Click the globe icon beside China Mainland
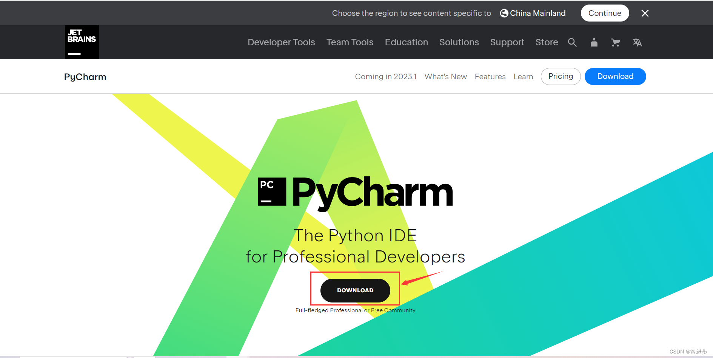 click(x=504, y=13)
